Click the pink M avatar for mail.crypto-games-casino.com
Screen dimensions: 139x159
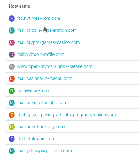tap(12, 43)
